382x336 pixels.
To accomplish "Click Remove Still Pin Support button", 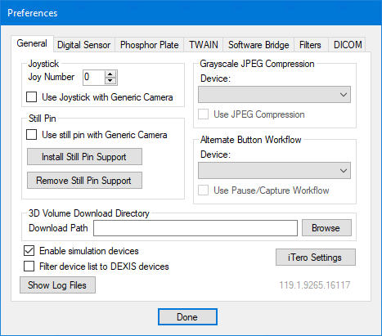I will pyautogui.click(x=84, y=181).
